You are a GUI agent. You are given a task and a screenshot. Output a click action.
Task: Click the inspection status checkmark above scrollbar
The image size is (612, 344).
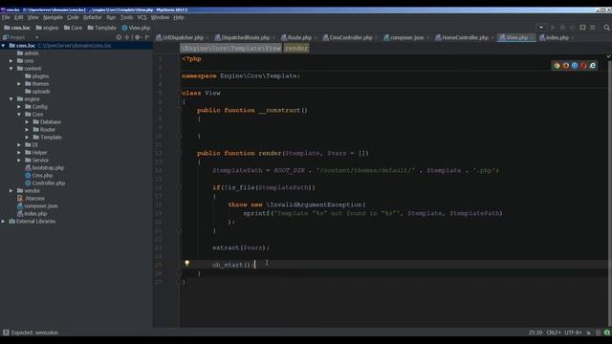(608, 56)
